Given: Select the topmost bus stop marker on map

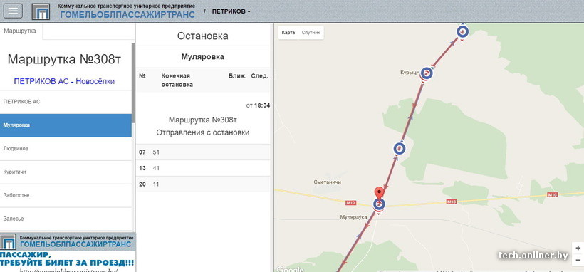Looking at the screenshot, I should tap(463, 32).
